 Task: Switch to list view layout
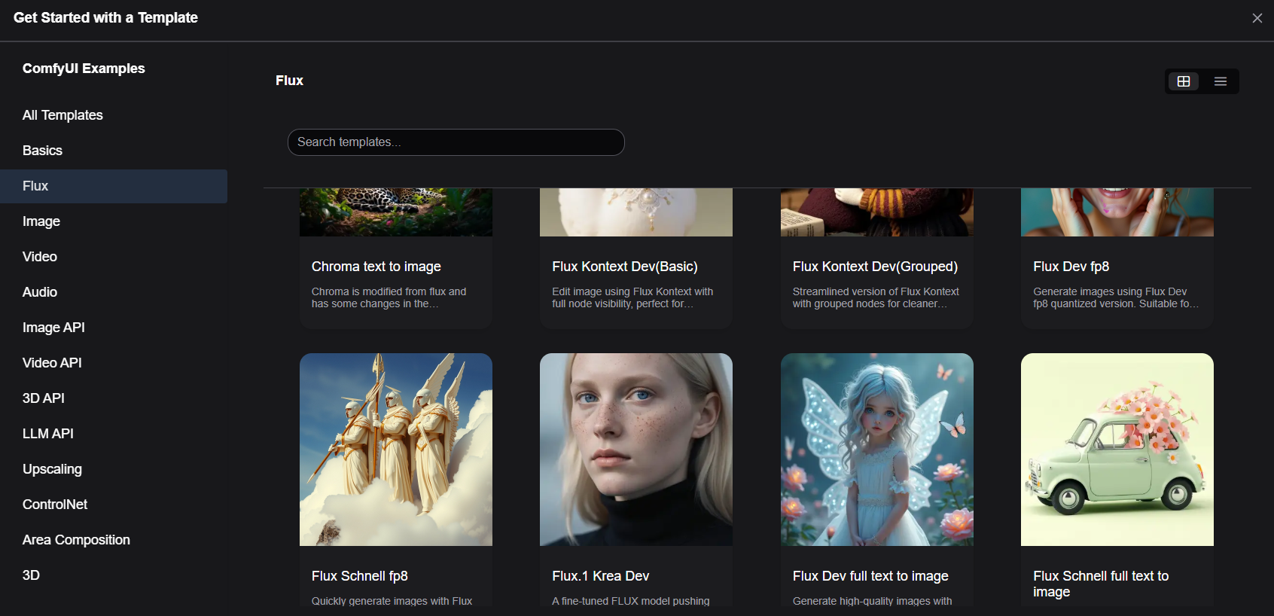[1221, 81]
